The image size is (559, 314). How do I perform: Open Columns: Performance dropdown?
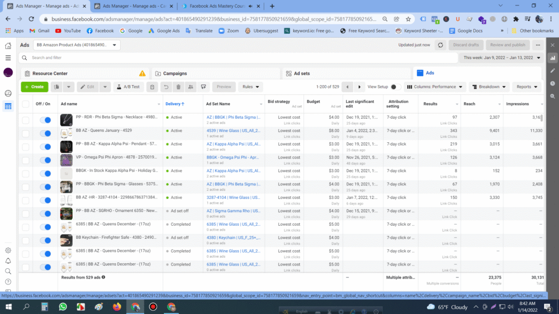coord(435,87)
